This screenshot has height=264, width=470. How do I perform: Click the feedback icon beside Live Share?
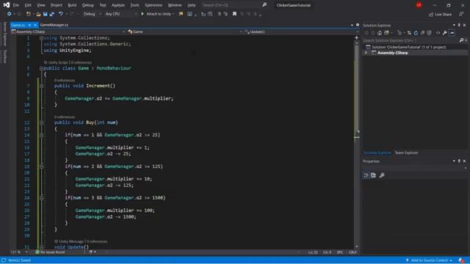[x=461, y=15]
